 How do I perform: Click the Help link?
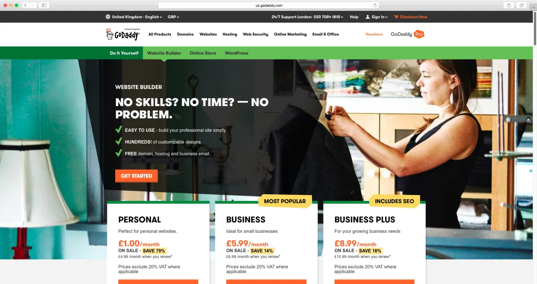coord(354,17)
